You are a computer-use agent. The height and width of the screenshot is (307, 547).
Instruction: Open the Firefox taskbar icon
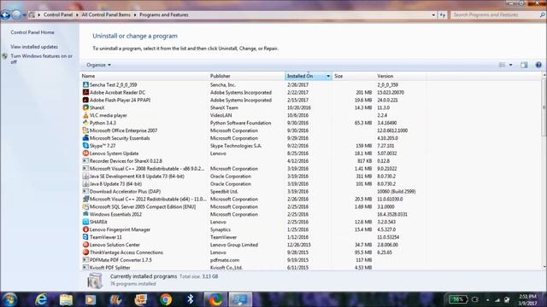pos(215,299)
